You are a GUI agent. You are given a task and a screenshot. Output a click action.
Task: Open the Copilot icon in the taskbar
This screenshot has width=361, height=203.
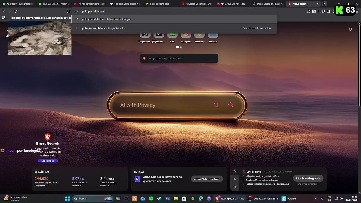pos(118,198)
